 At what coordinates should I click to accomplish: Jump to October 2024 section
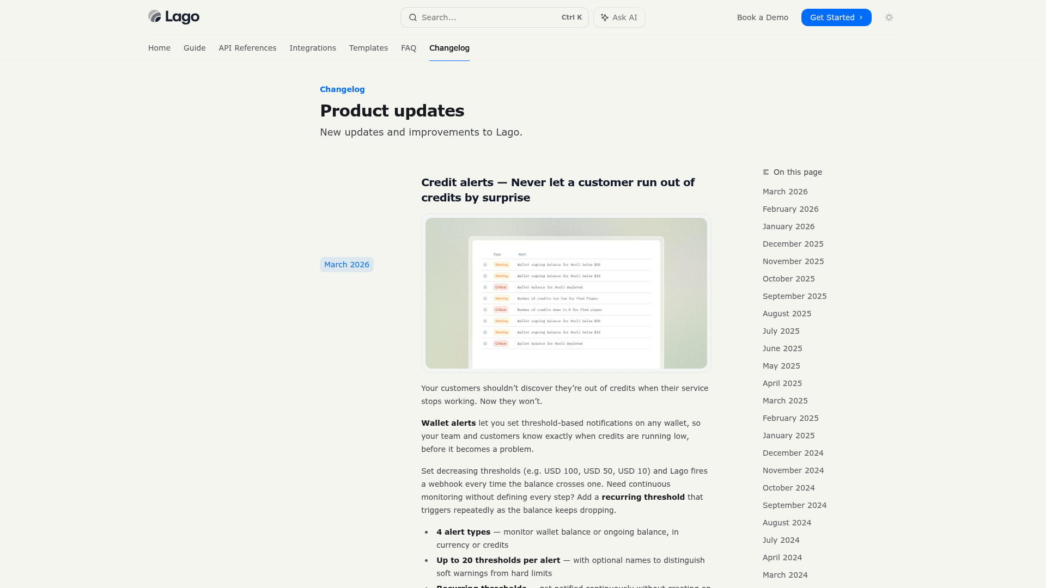[x=789, y=488]
